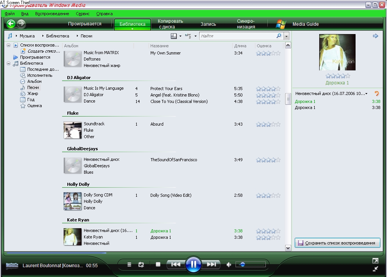387x277 pixels.
Task: Switch to compact mode icon
Action: 375,269
